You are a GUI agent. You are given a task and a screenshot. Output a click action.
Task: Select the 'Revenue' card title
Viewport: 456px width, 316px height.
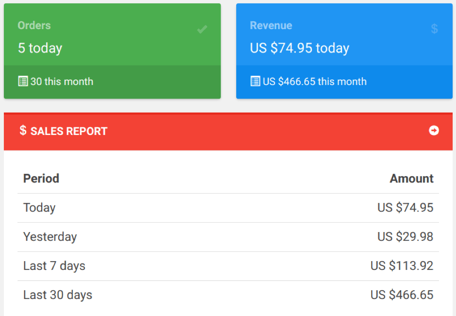tap(271, 26)
